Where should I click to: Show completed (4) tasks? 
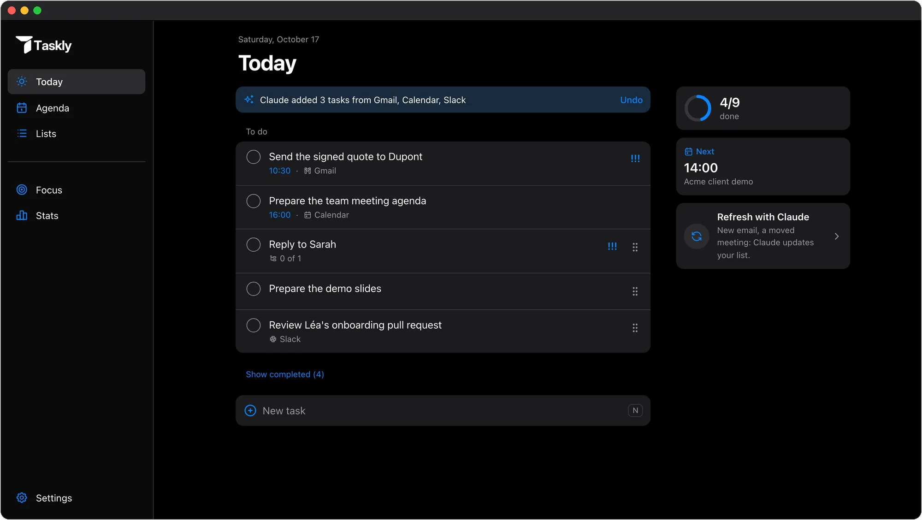(x=285, y=374)
